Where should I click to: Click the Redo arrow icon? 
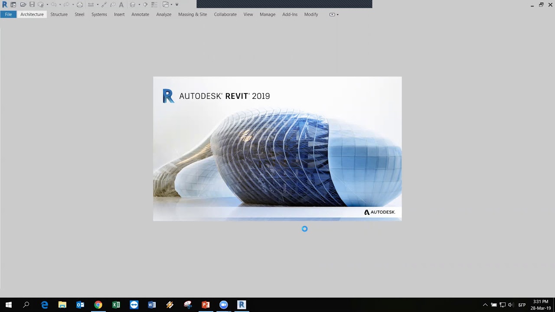point(66,4)
